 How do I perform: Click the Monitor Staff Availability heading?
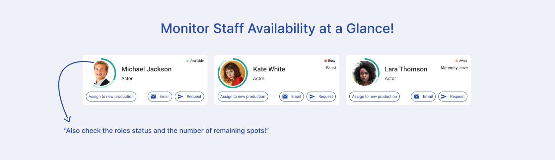pos(277,28)
